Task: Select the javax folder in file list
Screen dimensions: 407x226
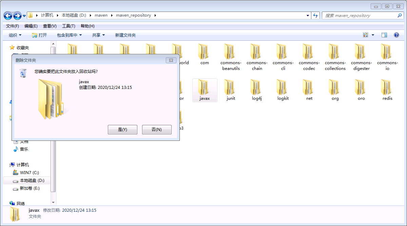Action: click(205, 90)
